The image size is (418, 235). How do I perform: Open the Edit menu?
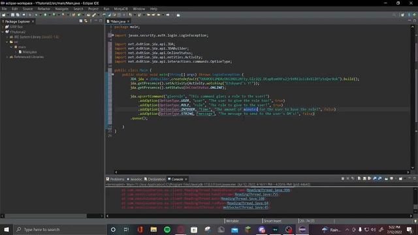[14, 8]
